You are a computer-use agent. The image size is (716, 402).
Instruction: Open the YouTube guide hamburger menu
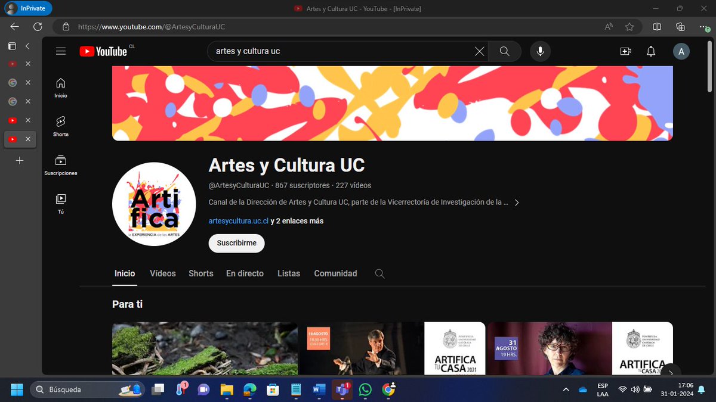click(60, 51)
